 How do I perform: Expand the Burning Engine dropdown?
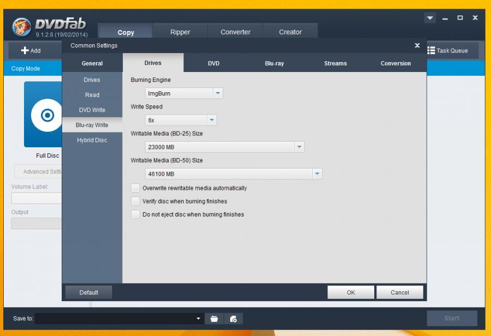point(218,93)
